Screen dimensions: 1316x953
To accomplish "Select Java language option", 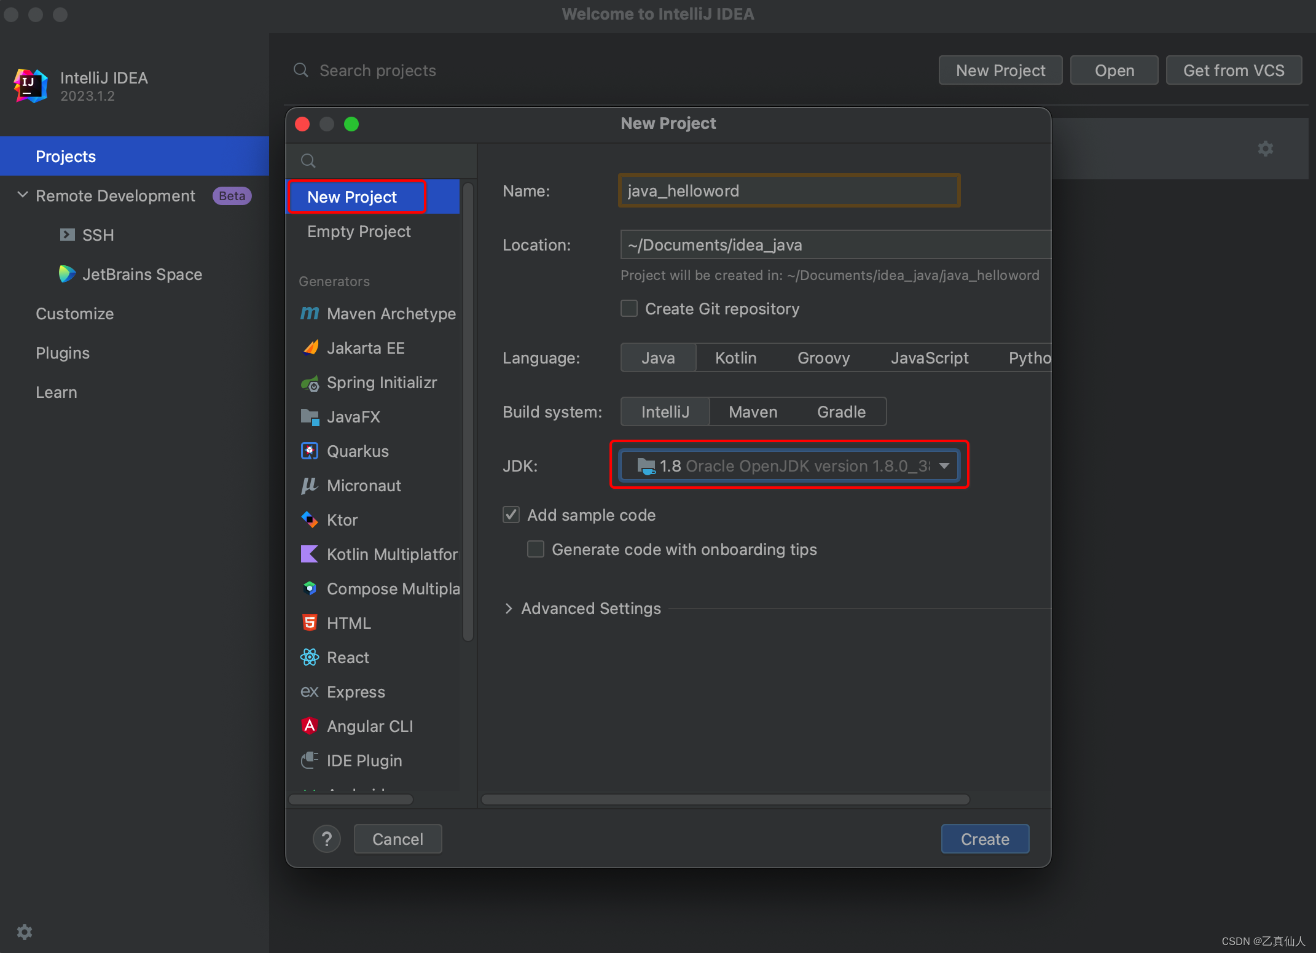I will [x=658, y=358].
